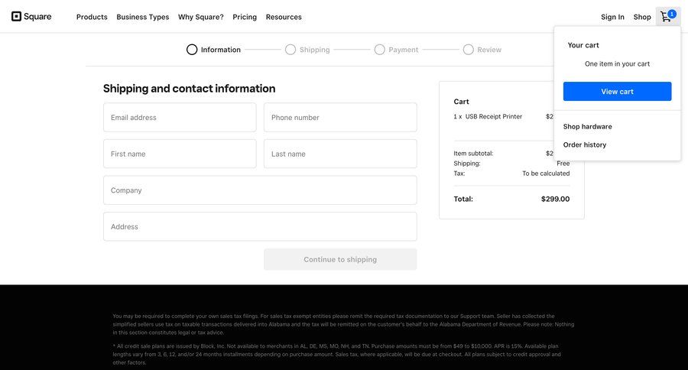Viewport: 688px width, 370px height.
Task: Focus the Email address field
Action: 180,118
